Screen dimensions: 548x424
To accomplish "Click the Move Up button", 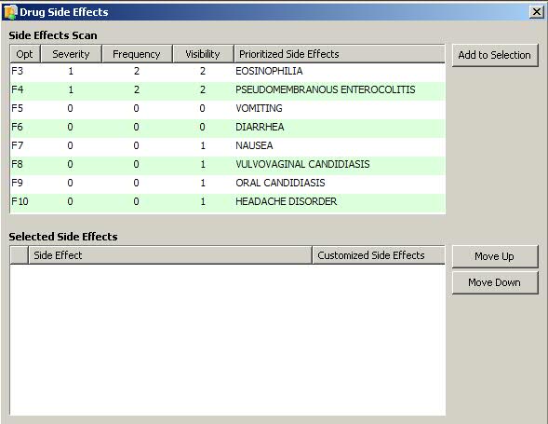I will (x=495, y=256).
